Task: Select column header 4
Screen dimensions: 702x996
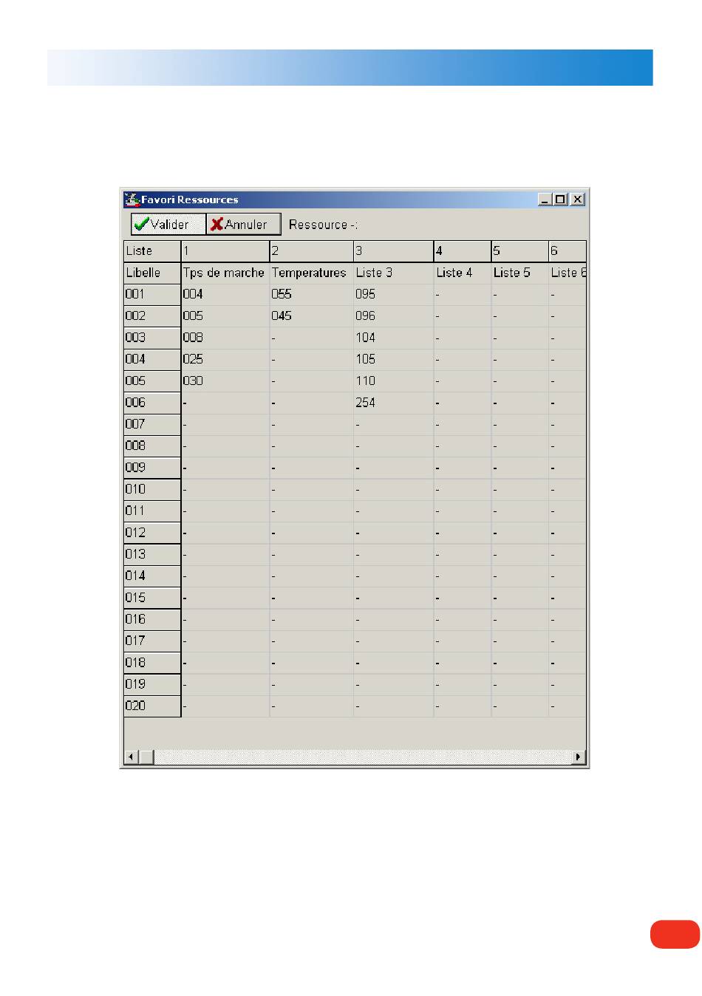Action: tap(463, 251)
